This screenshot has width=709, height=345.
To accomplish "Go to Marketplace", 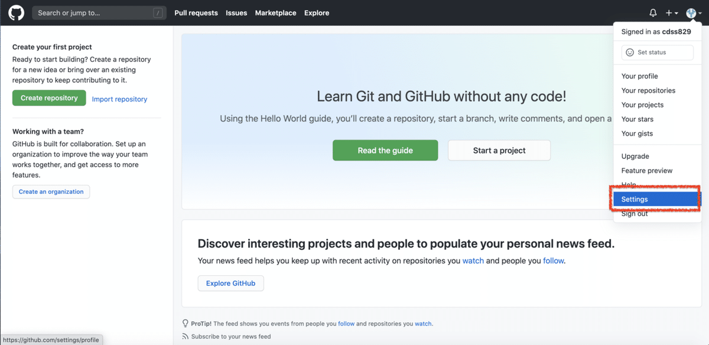I will (x=275, y=12).
